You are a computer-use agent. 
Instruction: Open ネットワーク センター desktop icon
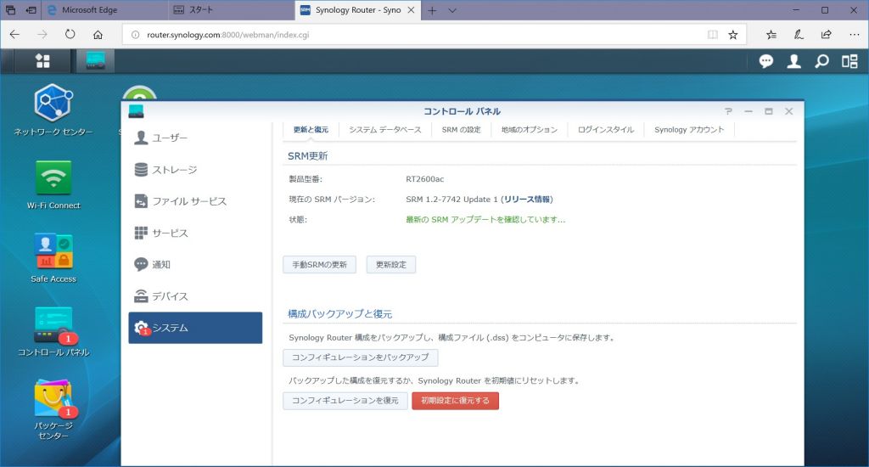[53, 110]
